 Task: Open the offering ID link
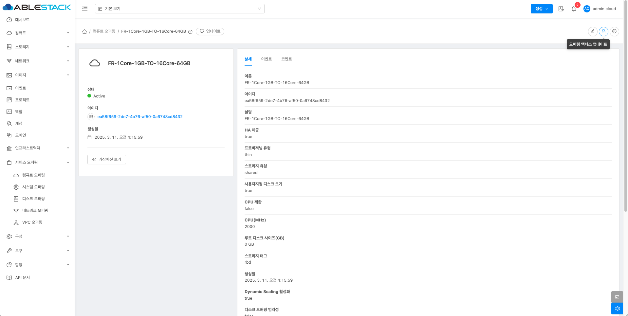[x=140, y=117]
